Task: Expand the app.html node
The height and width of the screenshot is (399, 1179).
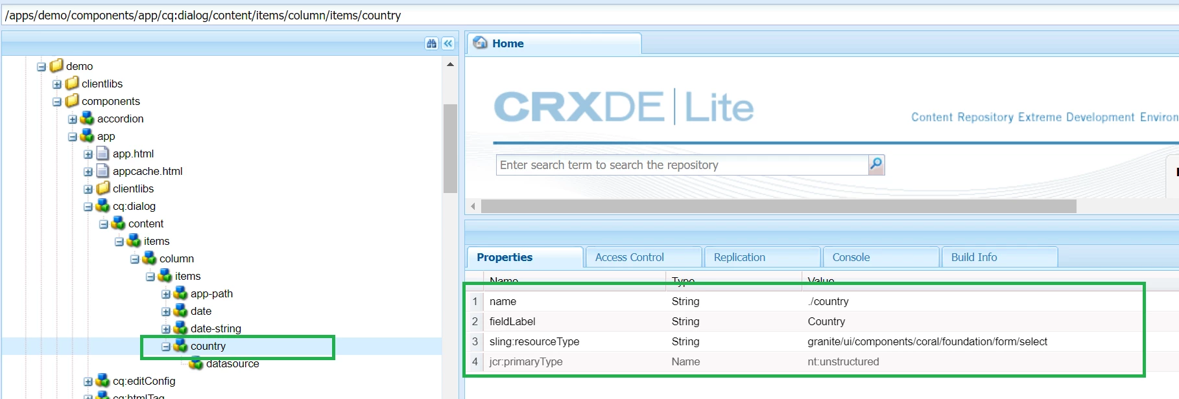Action: pyautogui.click(x=88, y=154)
